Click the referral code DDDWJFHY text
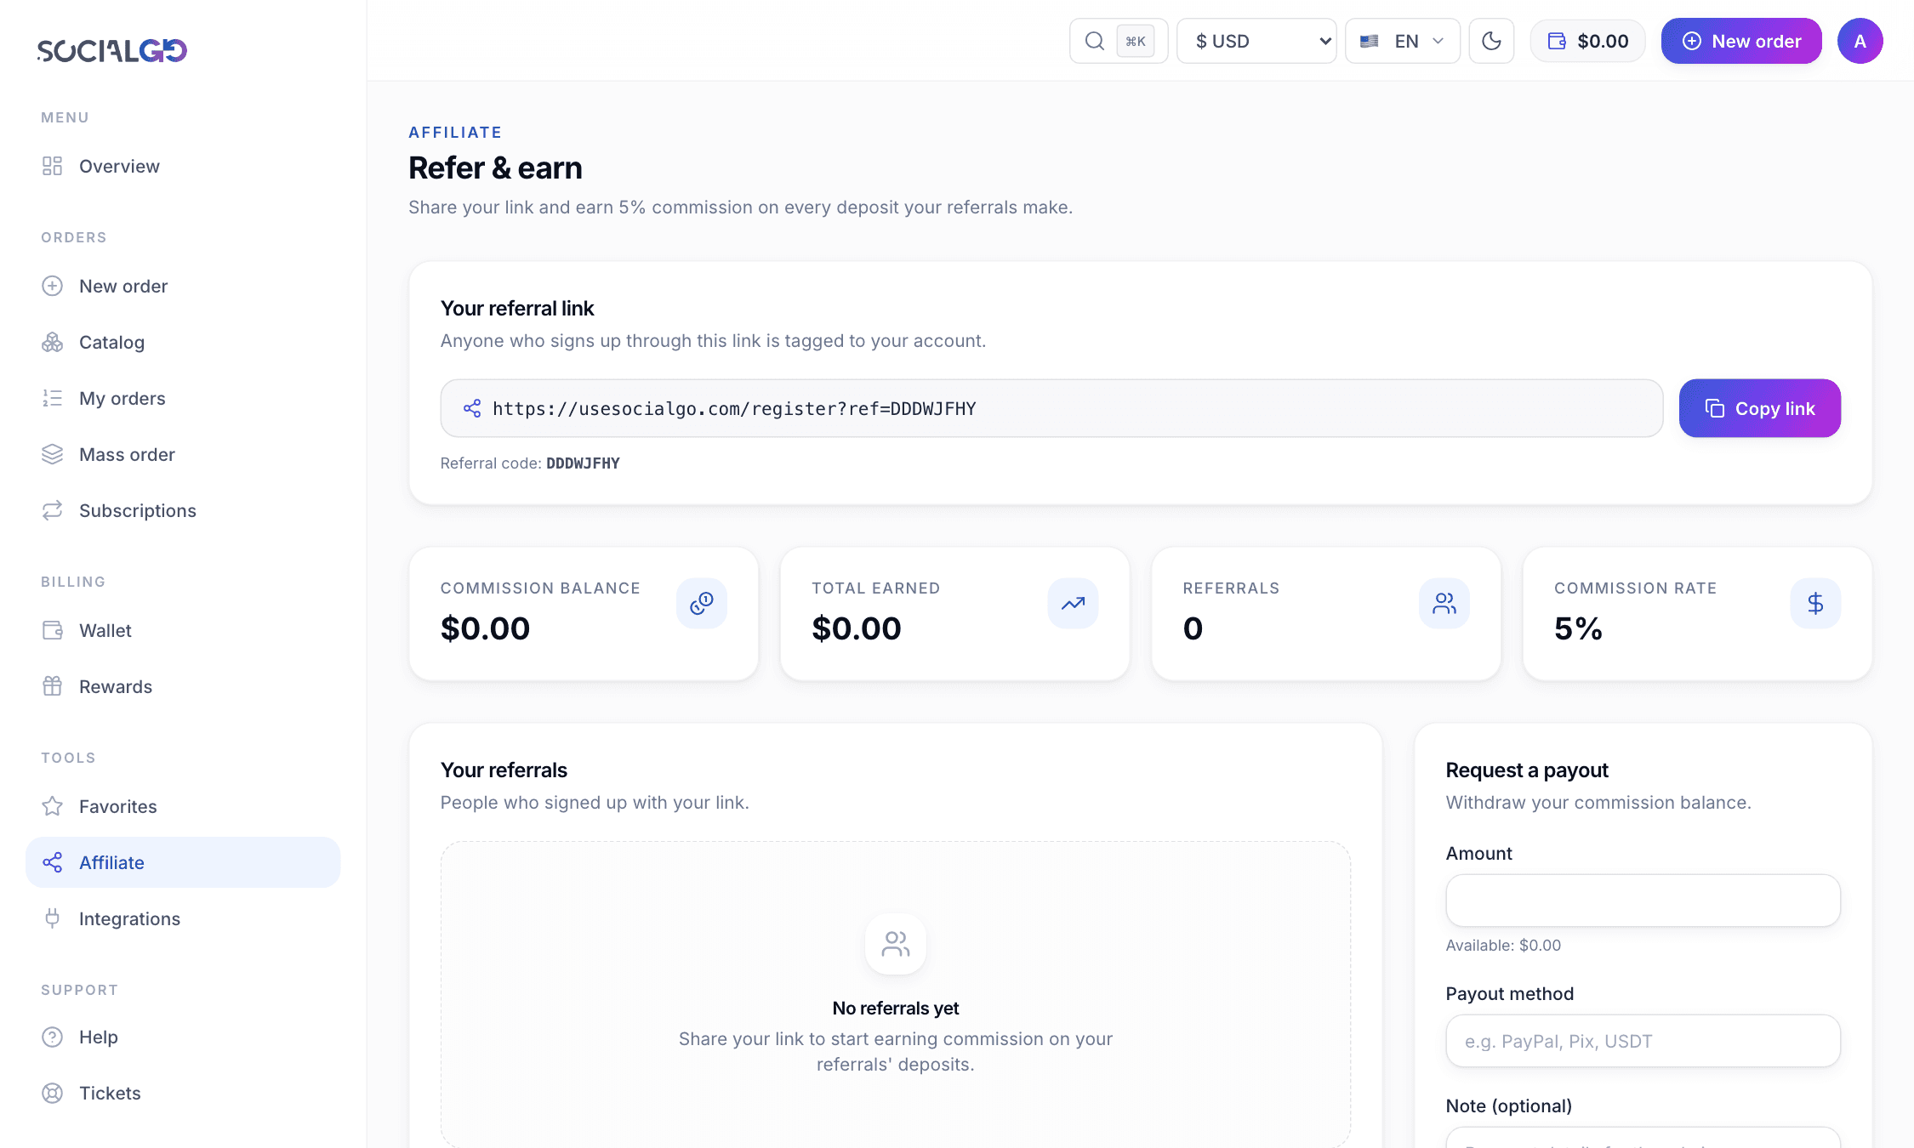 point(583,463)
